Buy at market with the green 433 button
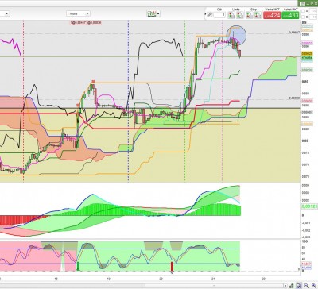 pyautogui.click(x=290, y=15)
